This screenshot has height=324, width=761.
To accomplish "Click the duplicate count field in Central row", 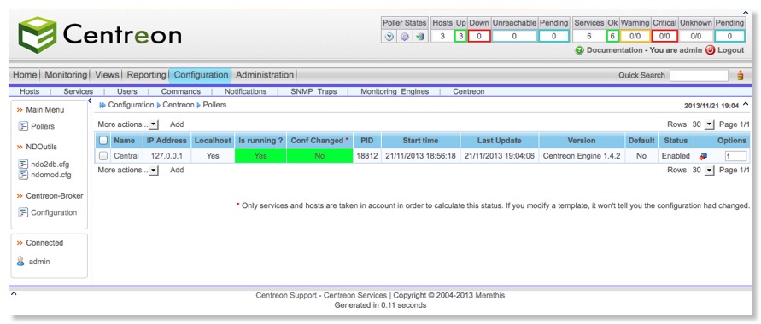I will coord(735,156).
